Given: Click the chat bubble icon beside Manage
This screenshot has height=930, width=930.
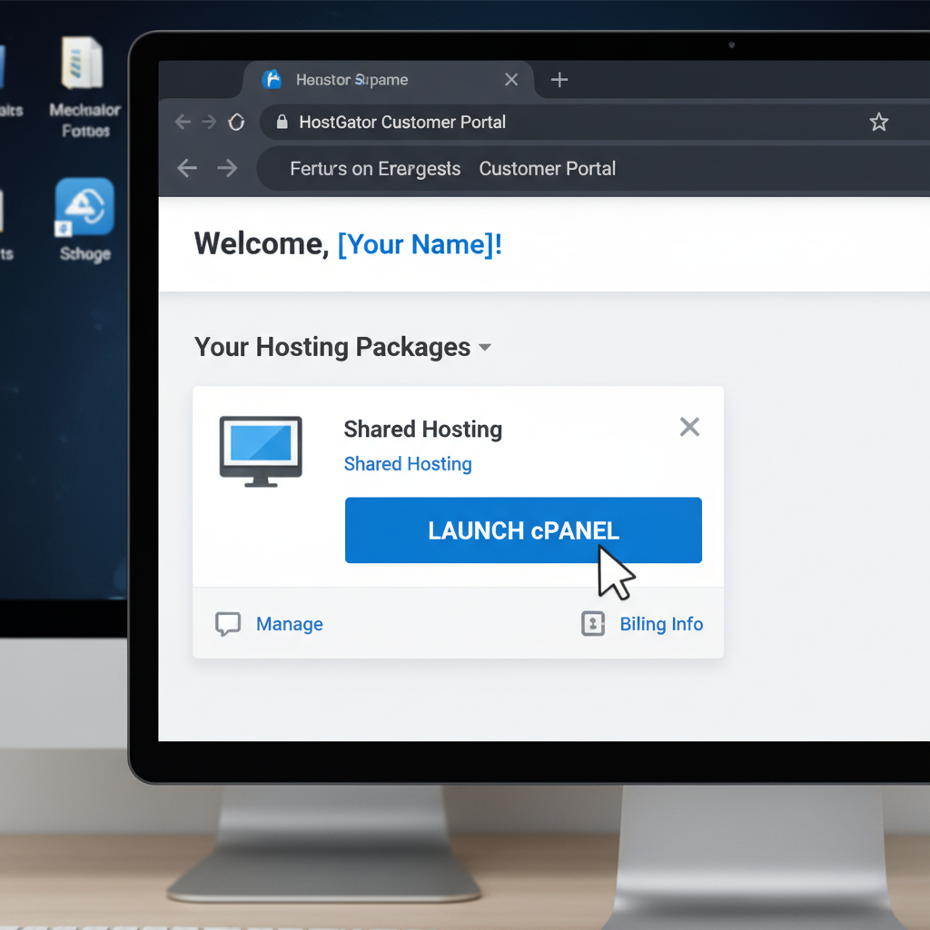Looking at the screenshot, I should (x=229, y=624).
